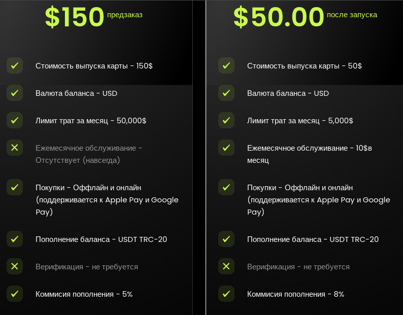The image size is (403, 315).
Task: Click checkmark by right 'Пополнение баланса - USDT TRC-20'
Action: [226, 239]
